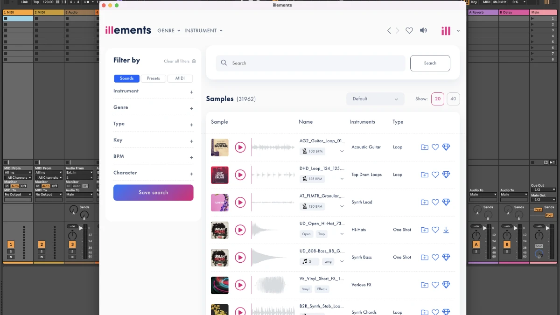Screen dimensions: 560x315
Task: Toggle track 2 activator in Ableton mixer
Action: click(x=42, y=244)
